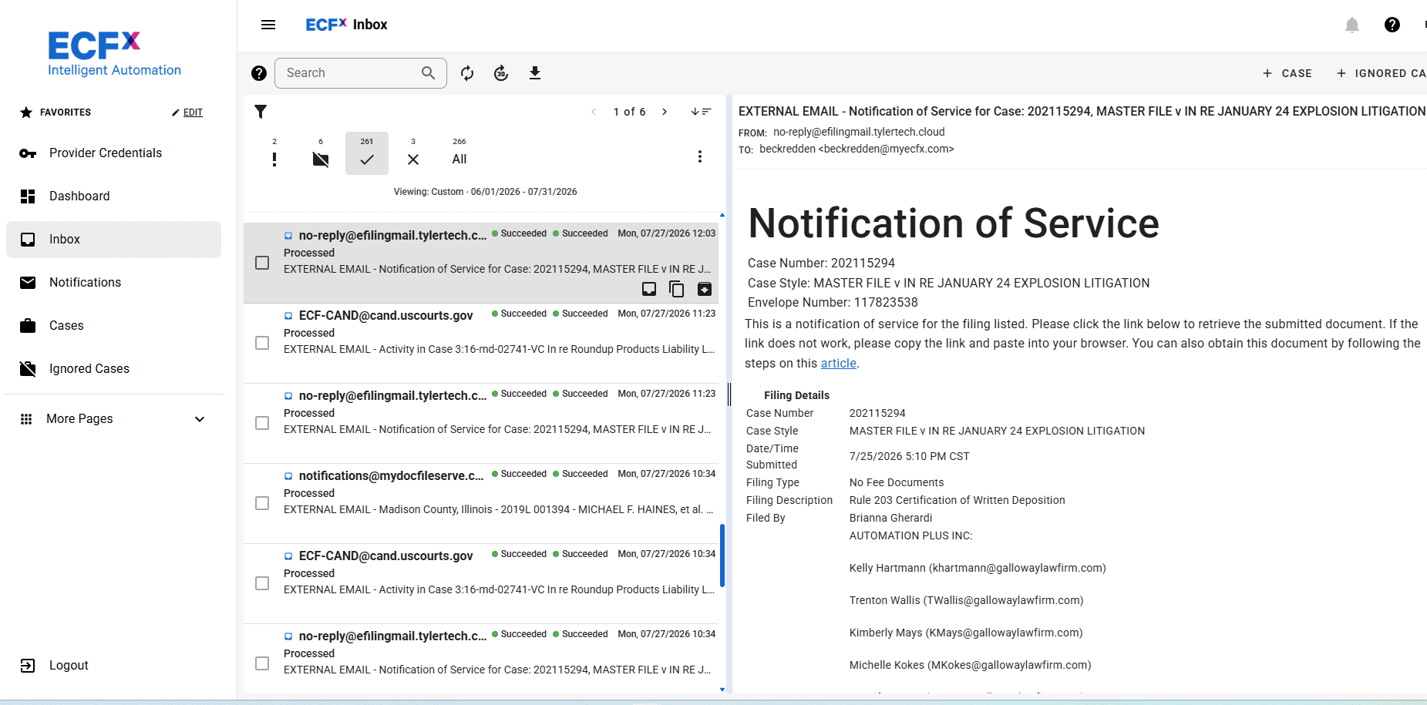Open ECF-CAND Roundup email at 11:23
Screen dimensions: 1427x705
(481, 344)
